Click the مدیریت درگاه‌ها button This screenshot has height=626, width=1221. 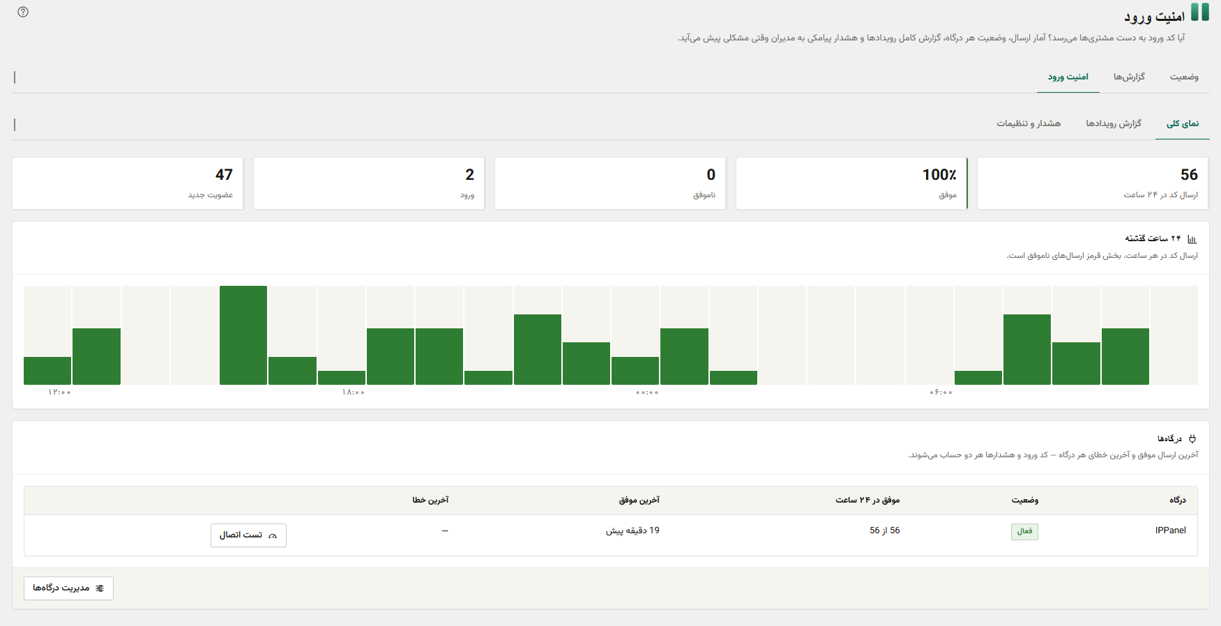[68, 588]
